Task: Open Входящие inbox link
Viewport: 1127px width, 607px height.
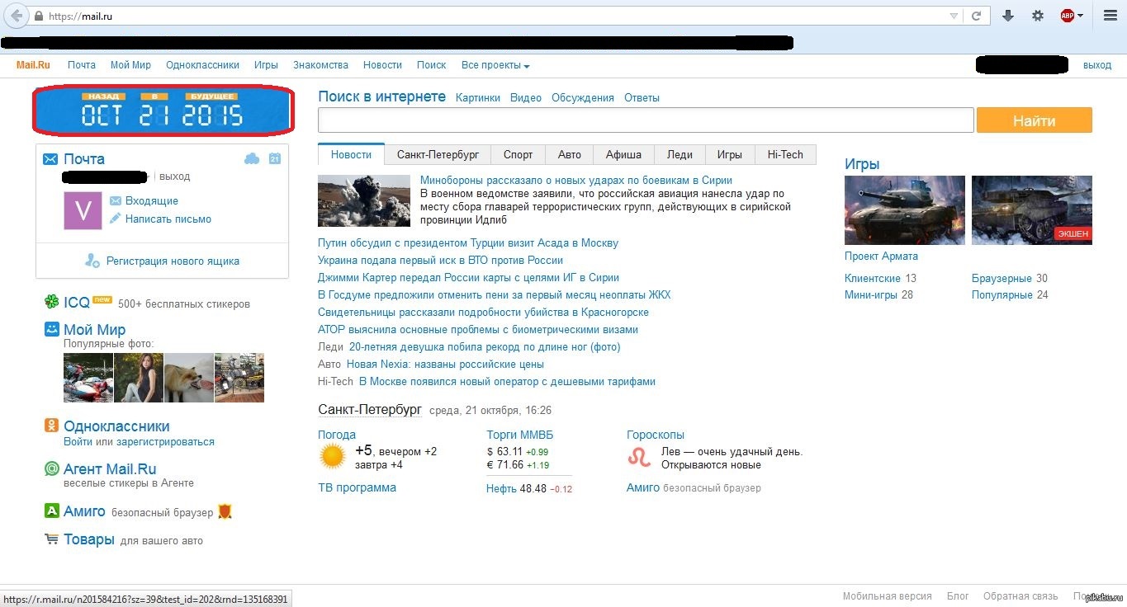Action: [152, 200]
